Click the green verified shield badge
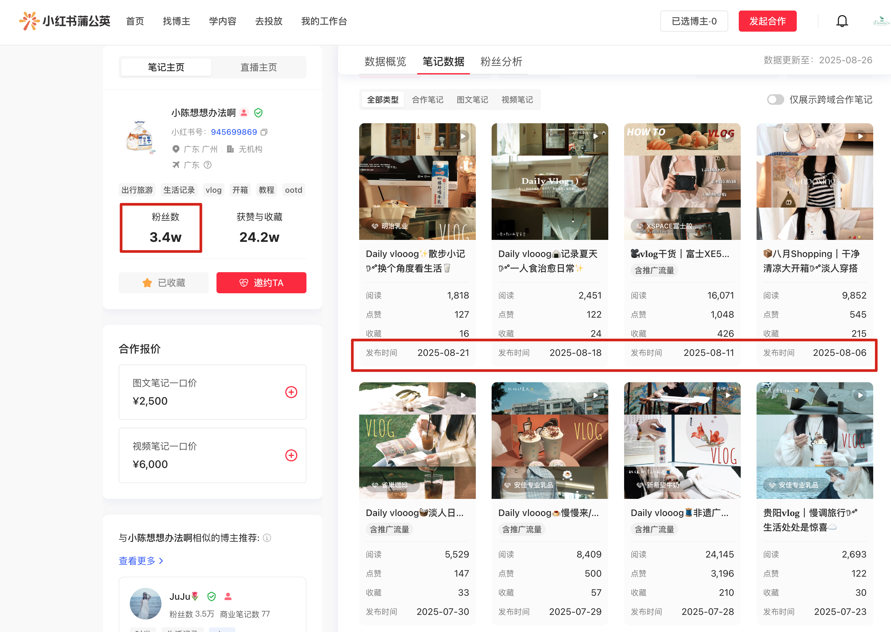The width and height of the screenshot is (891, 632). coord(258,113)
